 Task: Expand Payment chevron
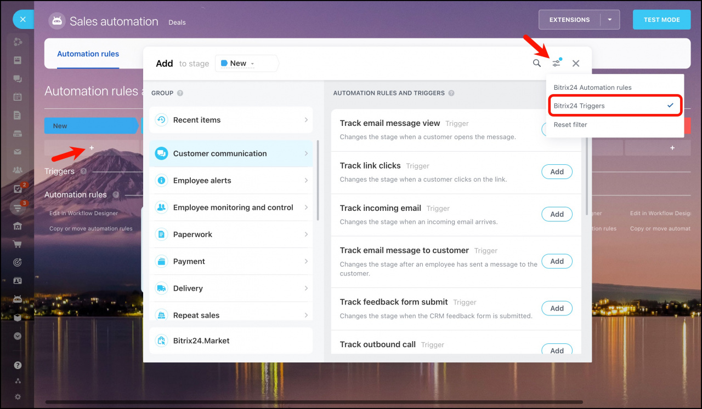coord(306,261)
